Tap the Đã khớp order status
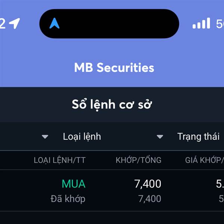 click(x=68, y=199)
